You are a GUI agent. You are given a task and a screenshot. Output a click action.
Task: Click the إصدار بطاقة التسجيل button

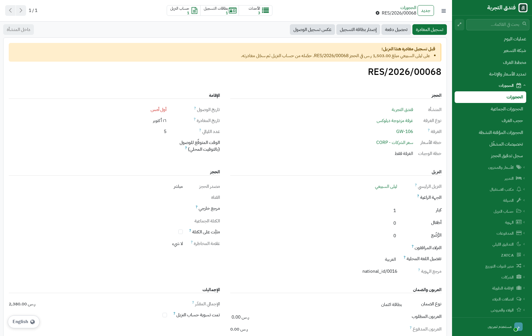[x=358, y=30]
